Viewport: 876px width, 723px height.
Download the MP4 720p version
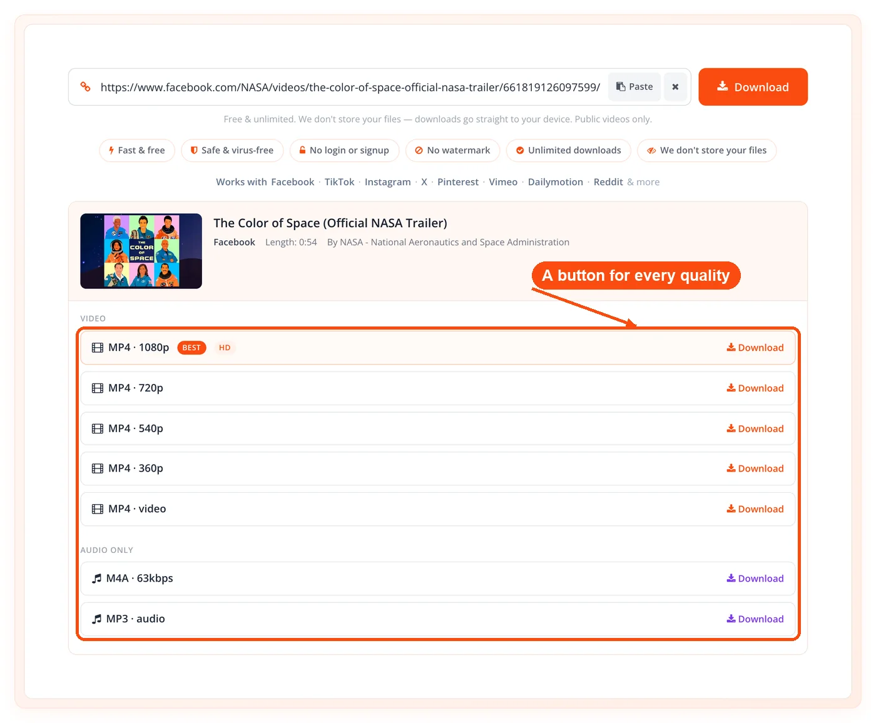click(x=755, y=388)
